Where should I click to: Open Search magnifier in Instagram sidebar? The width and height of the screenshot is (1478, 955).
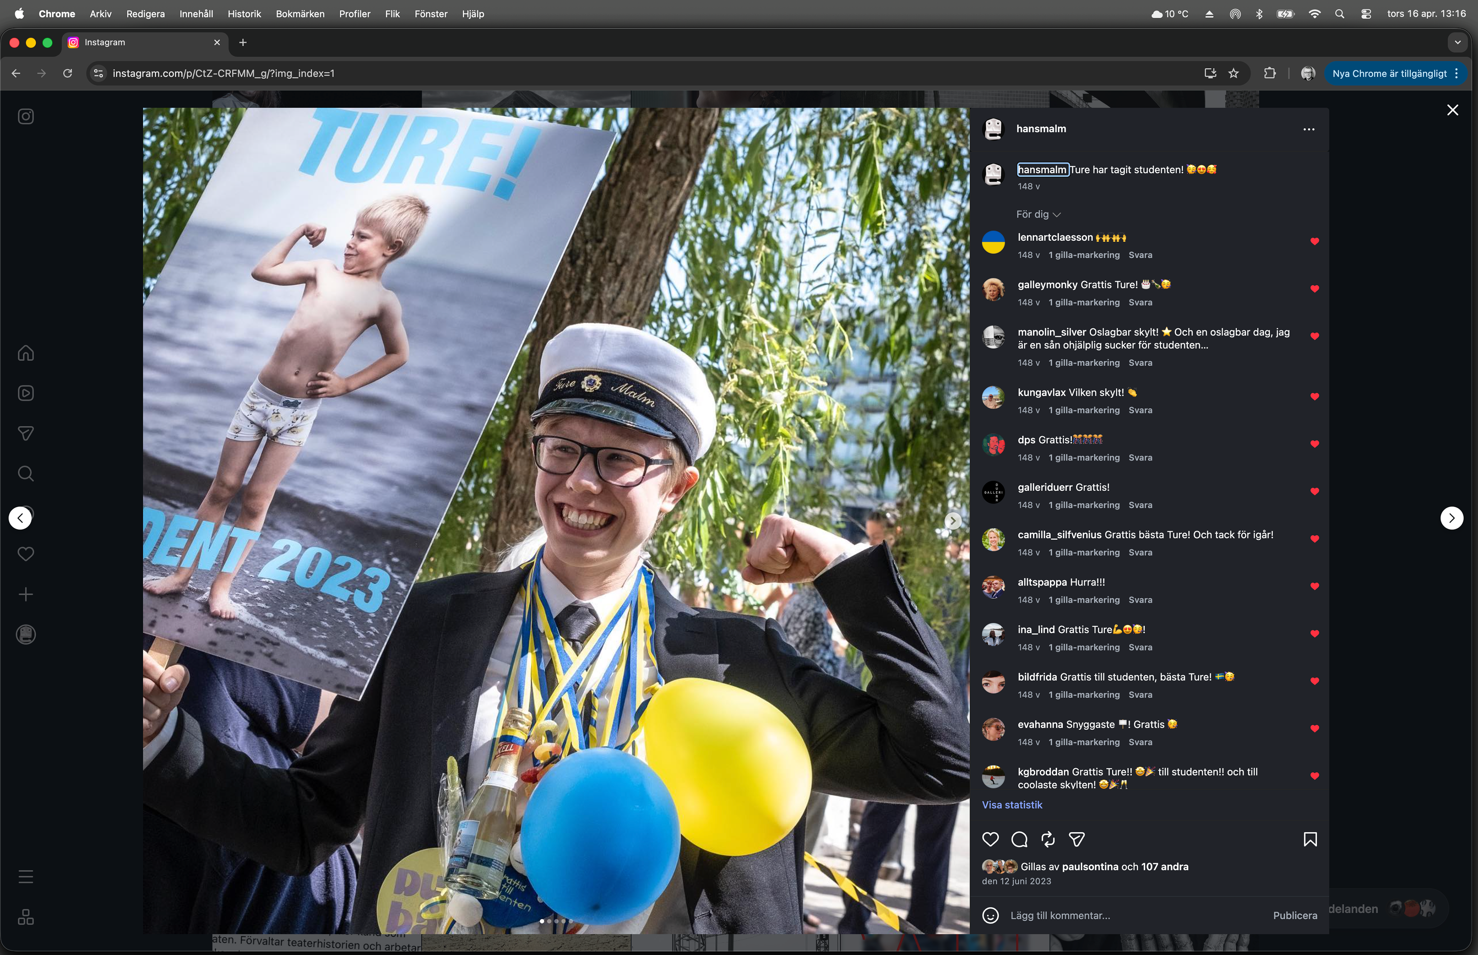click(x=25, y=474)
